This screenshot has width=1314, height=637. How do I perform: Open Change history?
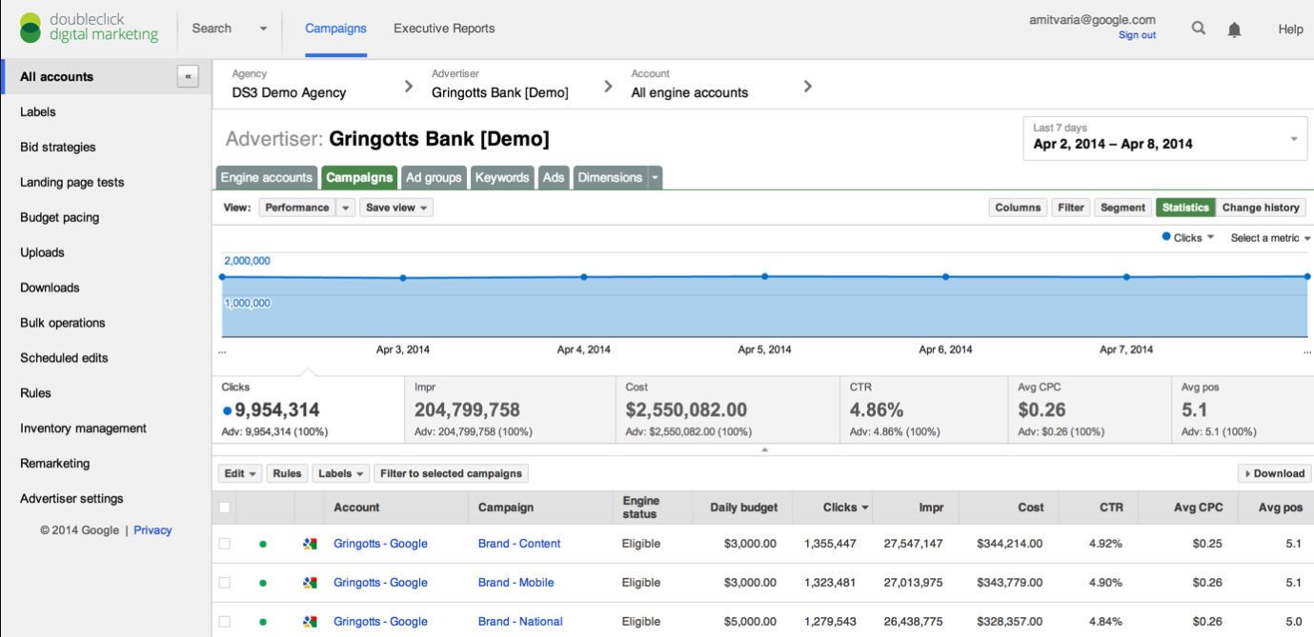pos(1261,208)
